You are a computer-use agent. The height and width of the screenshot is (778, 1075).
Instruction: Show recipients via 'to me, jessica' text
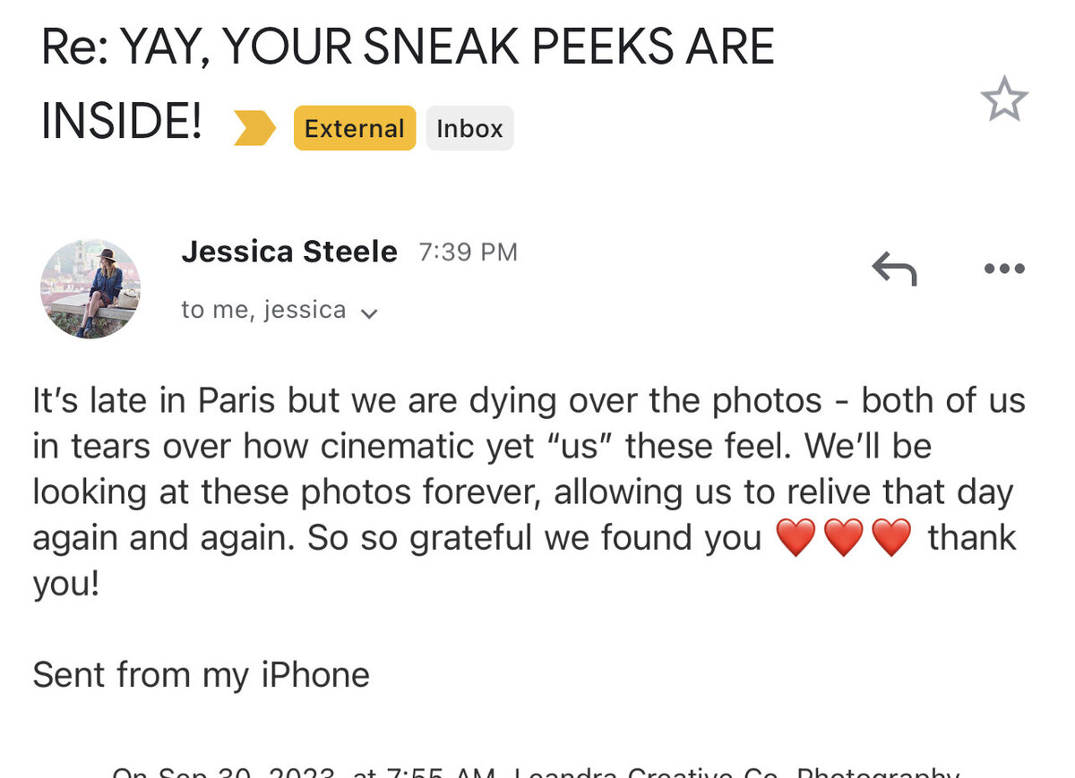(263, 310)
